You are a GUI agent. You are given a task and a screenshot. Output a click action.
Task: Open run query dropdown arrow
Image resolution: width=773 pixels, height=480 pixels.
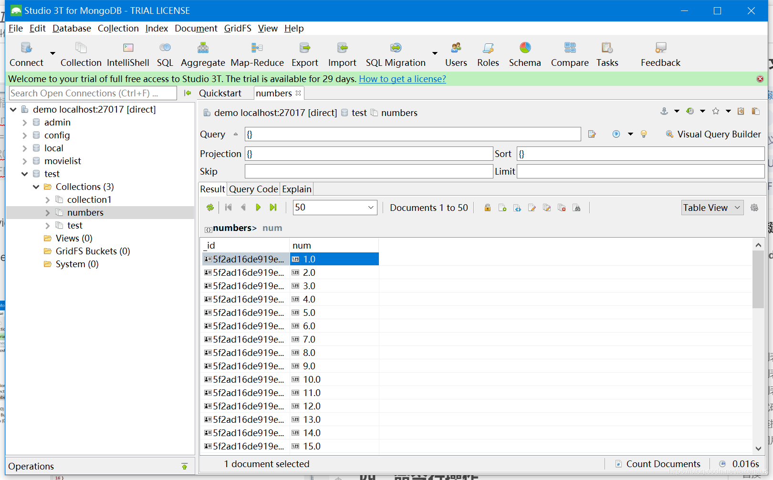[630, 134]
